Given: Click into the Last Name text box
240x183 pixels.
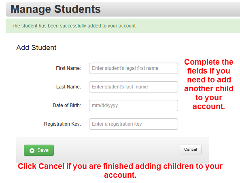Looking at the screenshot, I should pos(134,87).
